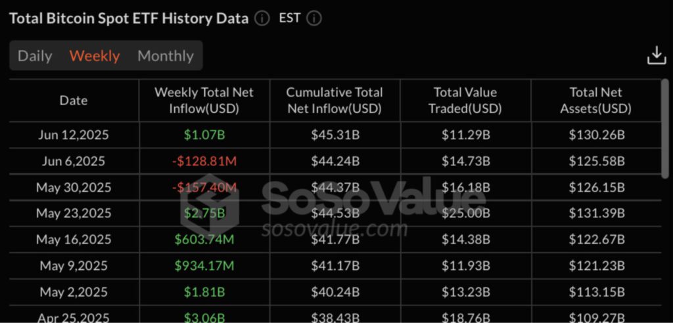Switch to the Daily tab
The height and width of the screenshot is (323, 673).
35,56
